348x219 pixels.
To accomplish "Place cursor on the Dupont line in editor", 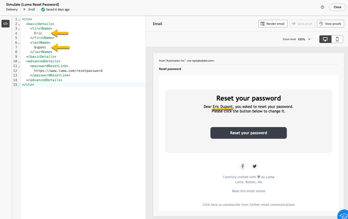I will pos(40,47).
